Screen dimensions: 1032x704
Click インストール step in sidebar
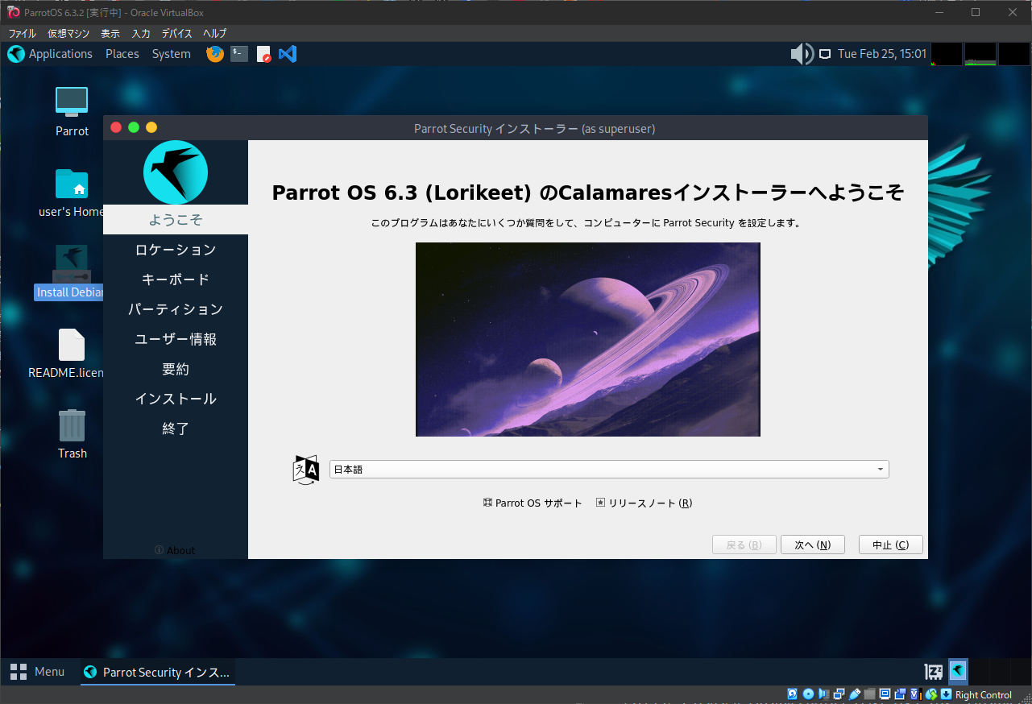176,399
